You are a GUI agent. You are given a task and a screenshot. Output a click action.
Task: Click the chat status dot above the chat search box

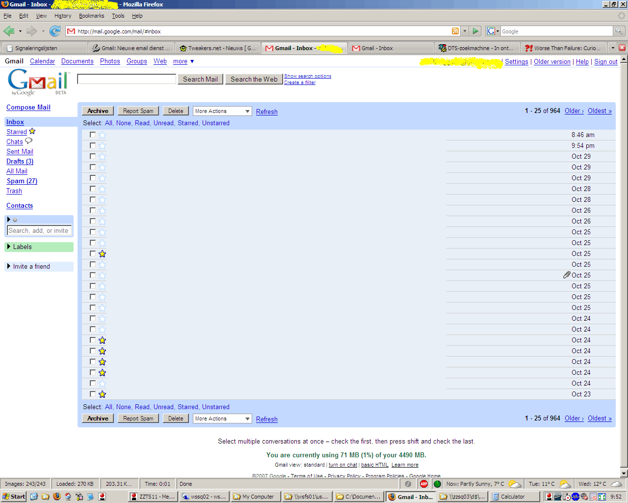[15, 220]
